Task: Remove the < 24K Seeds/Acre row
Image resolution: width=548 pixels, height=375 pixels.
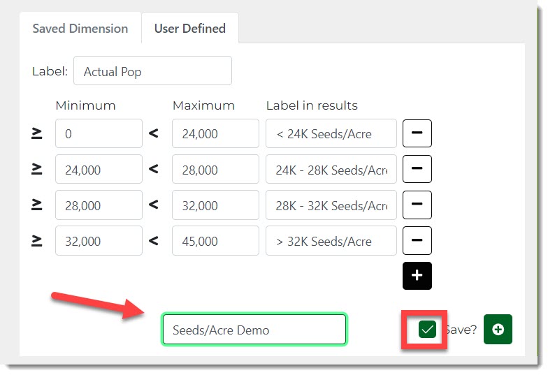Action: tap(417, 133)
